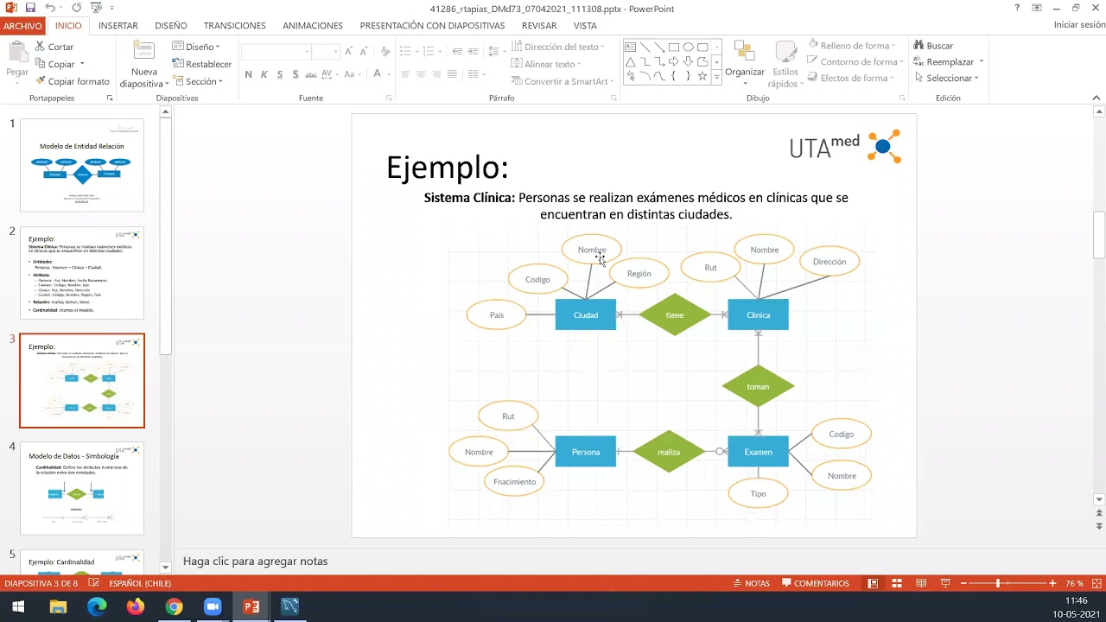Screen dimensions: 1106x622
Task: Toggle the NOTAS pane
Action: click(x=751, y=583)
